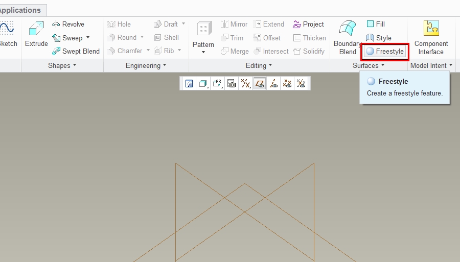Image resolution: width=460 pixels, height=262 pixels.
Task: Select the Offset tool
Action: 267,38
